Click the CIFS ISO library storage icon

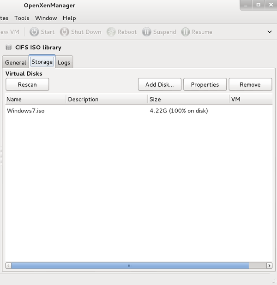click(9, 47)
